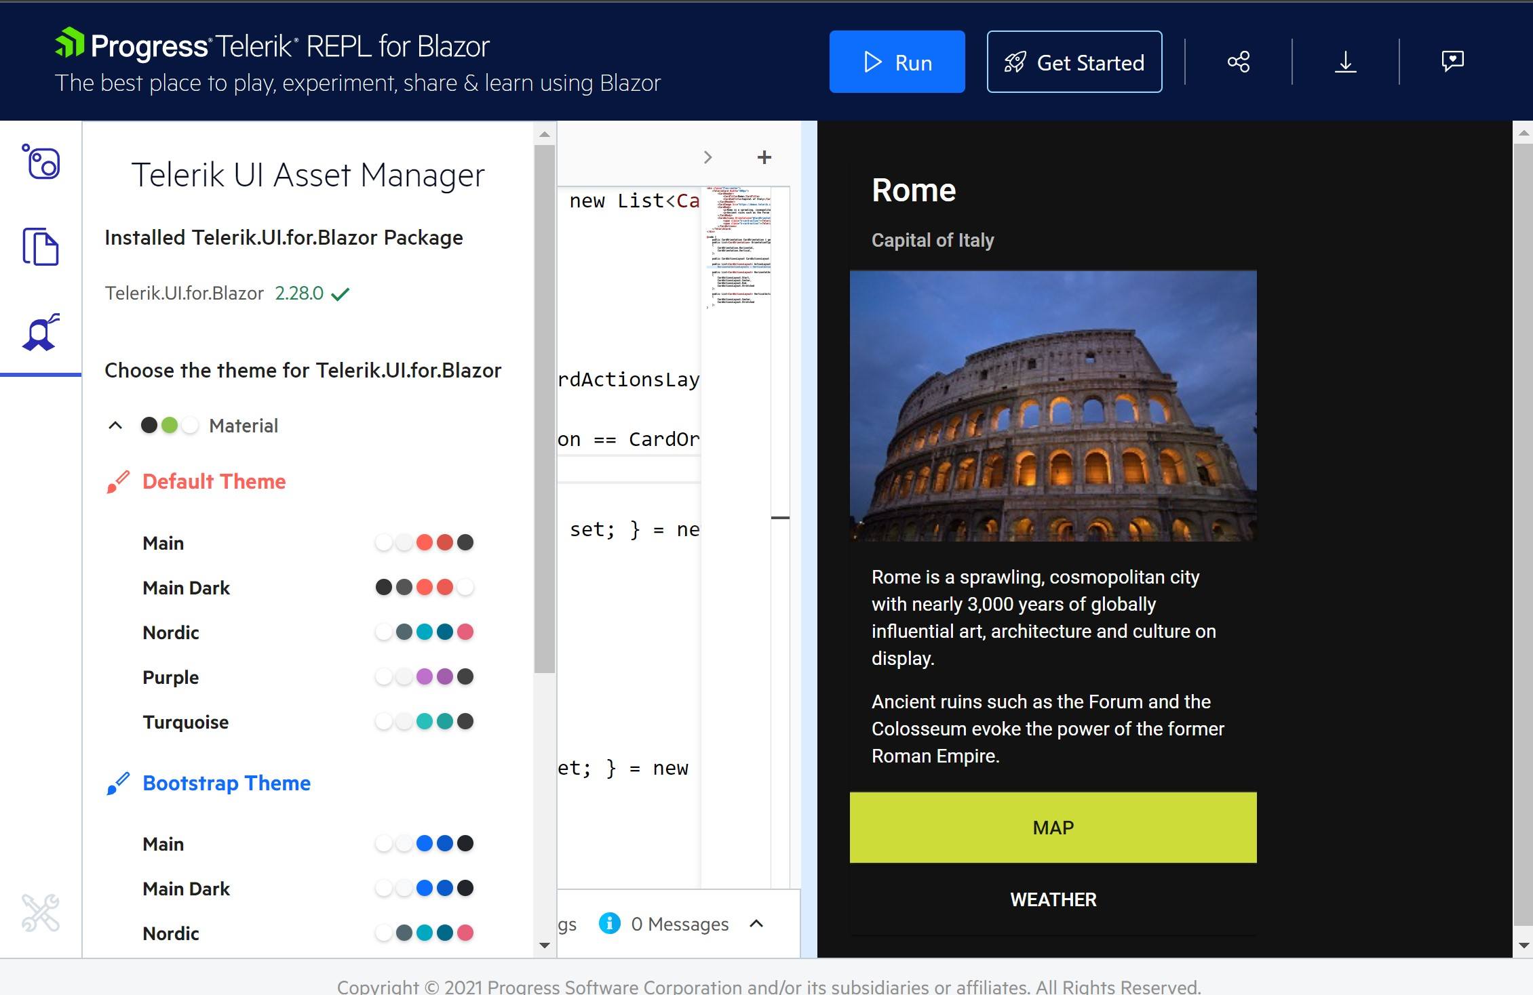This screenshot has height=995, width=1533.
Task: Choose Default Theme Main Dark swatch
Action: pyautogui.click(x=308, y=588)
